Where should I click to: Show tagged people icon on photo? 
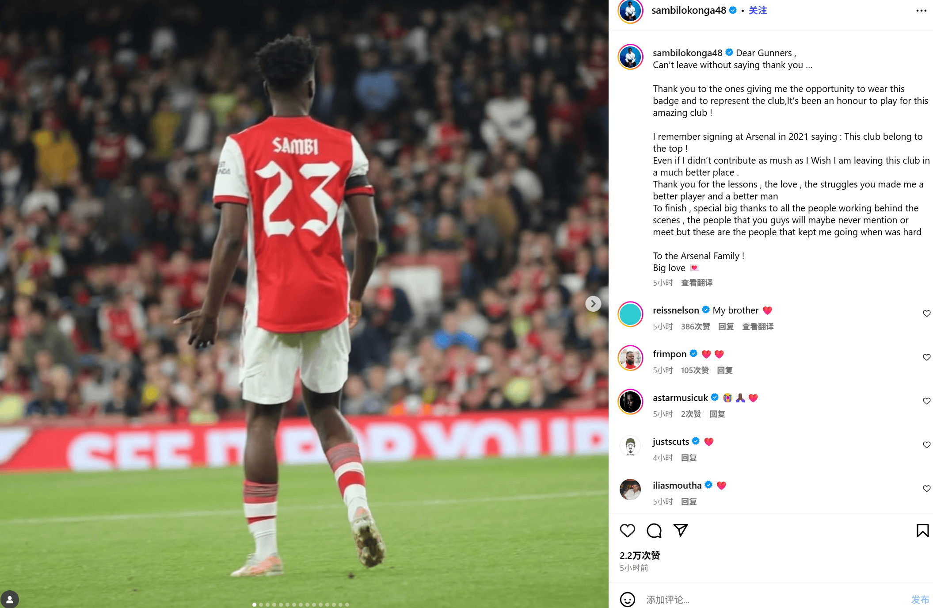click(9, 599)
